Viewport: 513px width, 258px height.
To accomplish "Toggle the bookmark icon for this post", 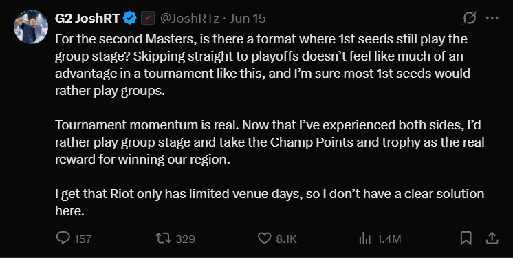I will (466, 238).
